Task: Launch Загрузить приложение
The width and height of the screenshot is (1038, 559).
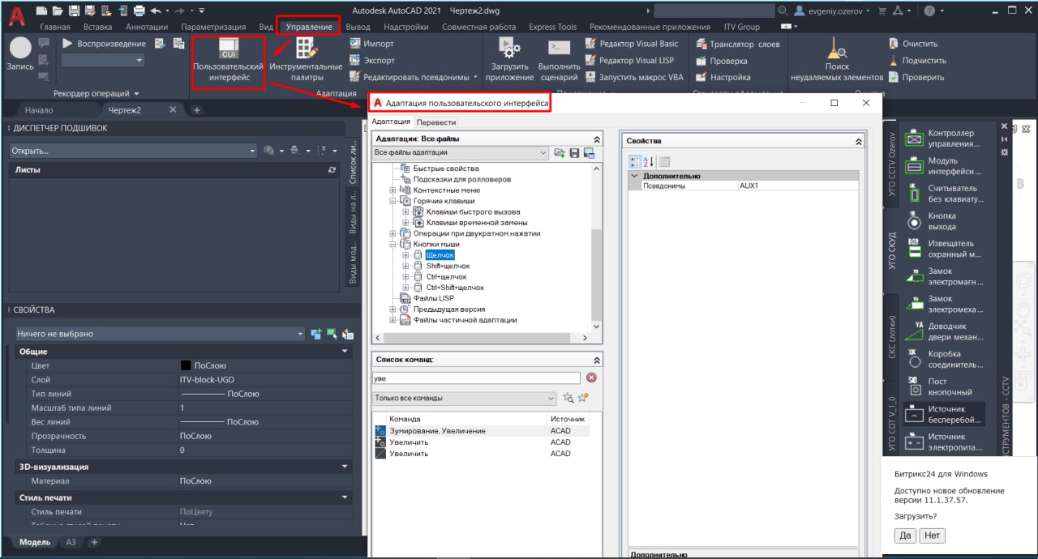Action: tap(509, 61)
